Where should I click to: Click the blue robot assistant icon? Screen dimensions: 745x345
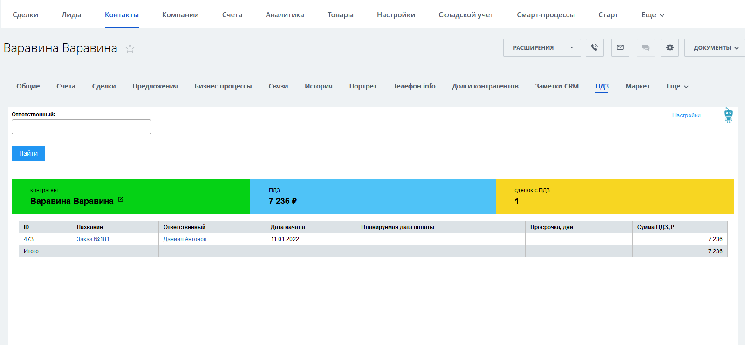pos(728,115)
